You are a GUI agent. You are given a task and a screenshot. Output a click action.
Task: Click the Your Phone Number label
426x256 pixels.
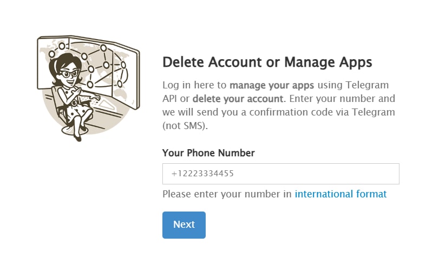[208, 153]
